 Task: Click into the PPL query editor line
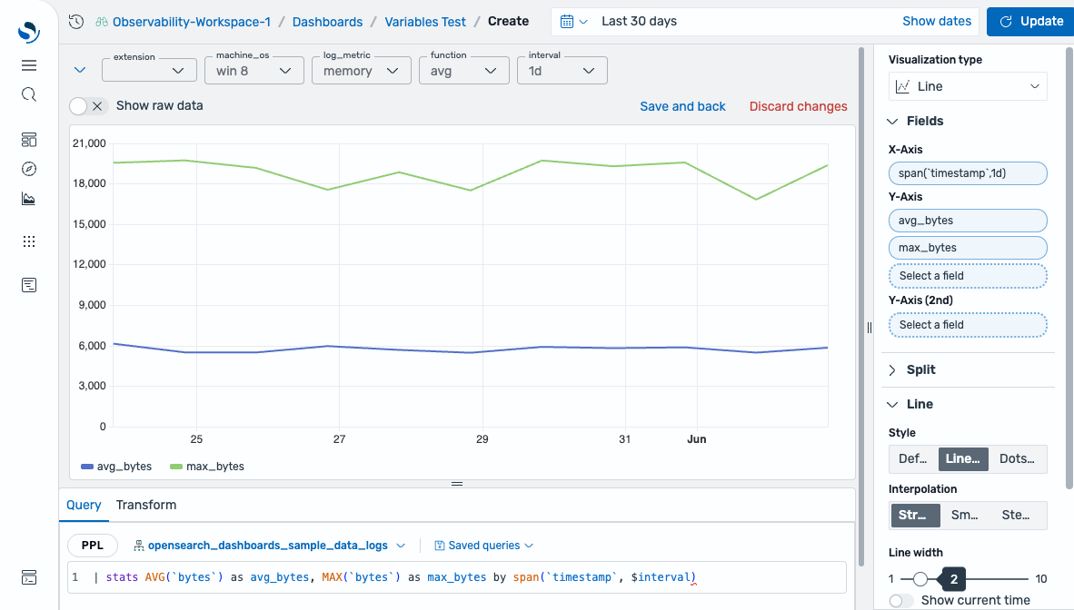coord(457,577)
